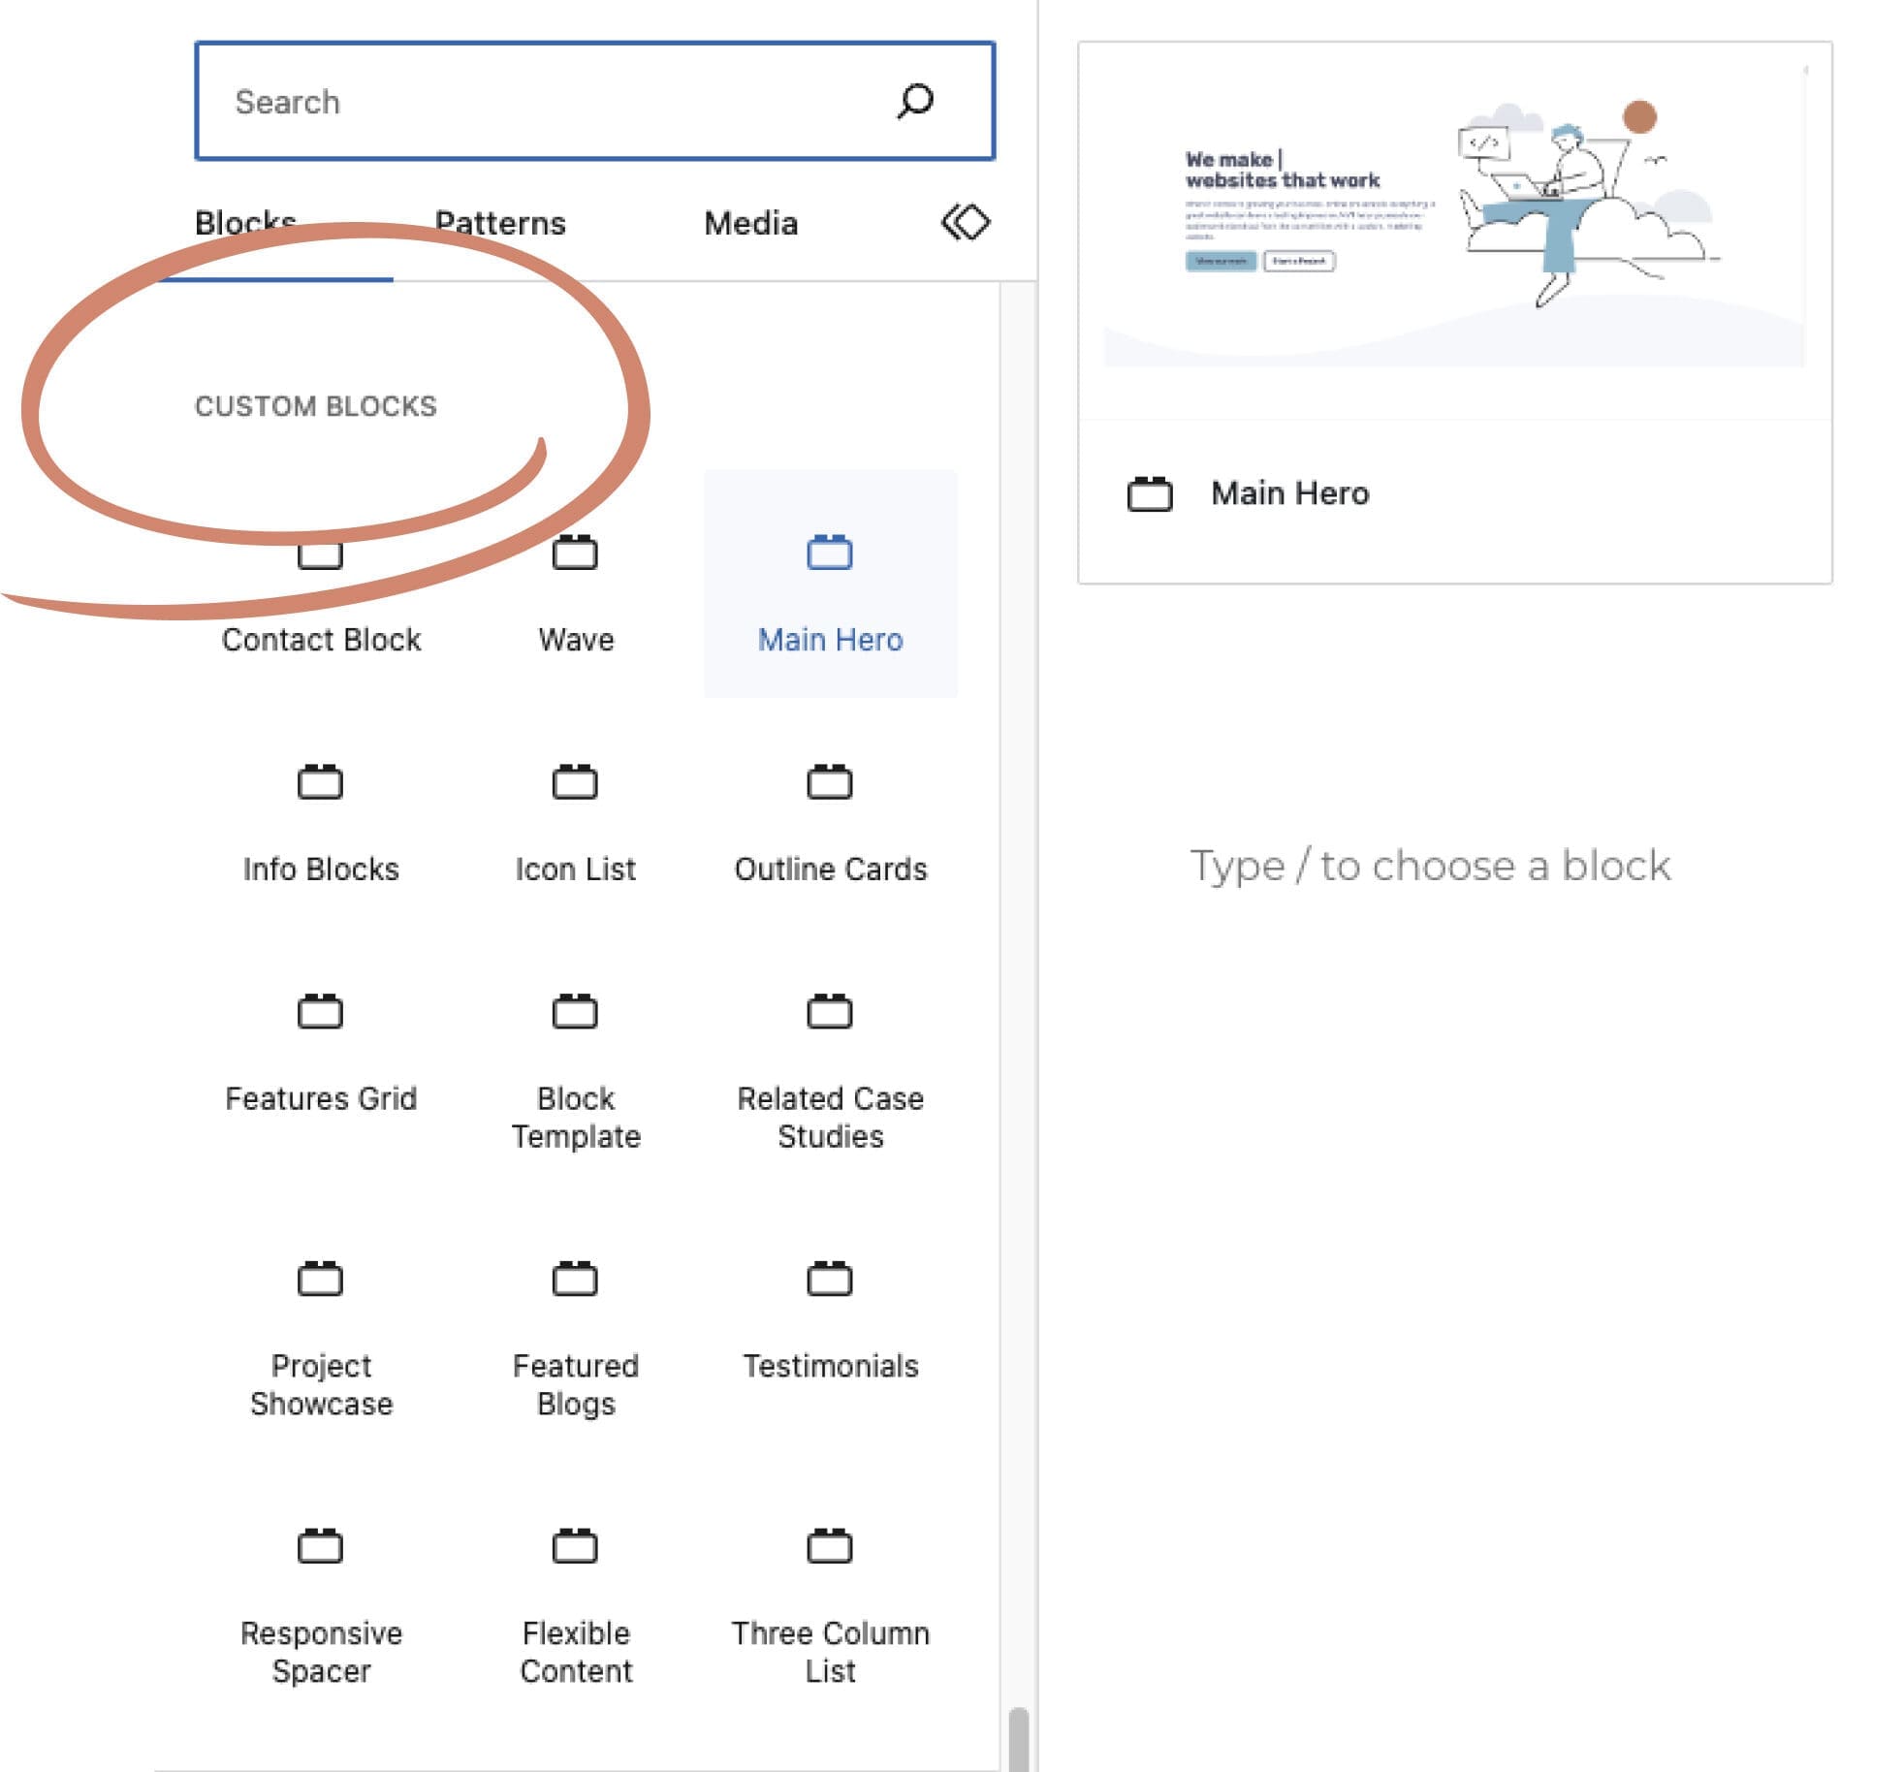Switch to the Patterns tab
This screenshot has height=1772, width=1904.
pos(500,224)
